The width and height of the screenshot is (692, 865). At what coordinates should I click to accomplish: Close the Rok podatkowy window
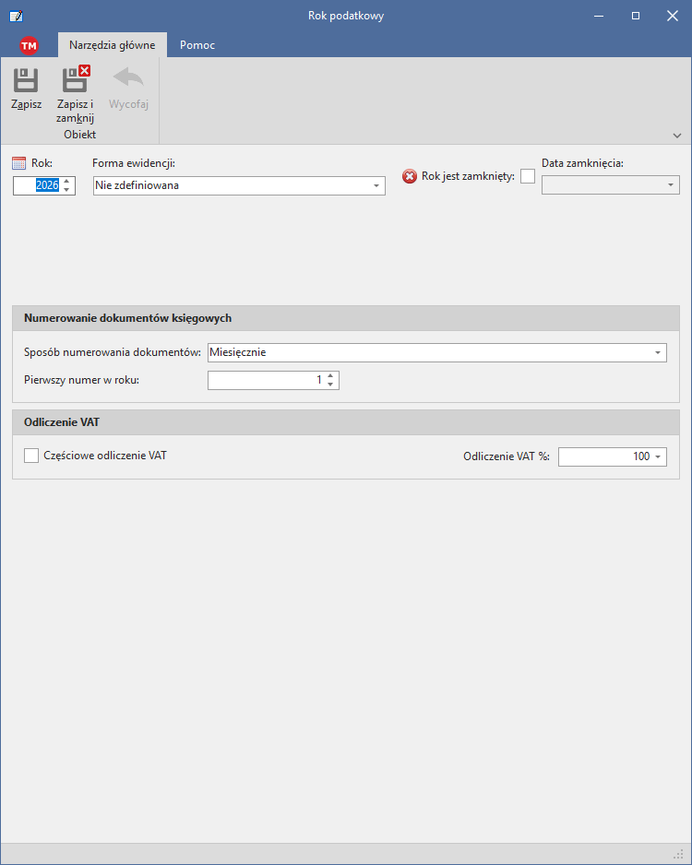[672, 16]
